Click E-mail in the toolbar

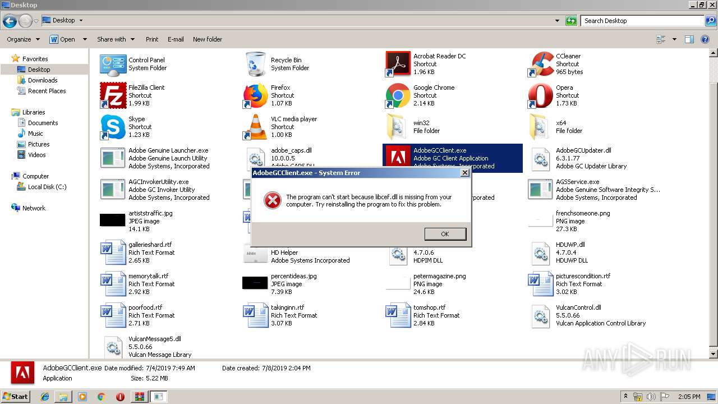(x=176, y=39)
